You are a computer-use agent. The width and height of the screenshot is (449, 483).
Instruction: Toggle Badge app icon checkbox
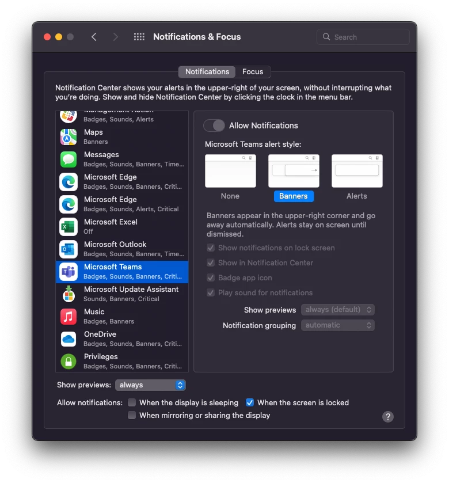coord(211,277)
